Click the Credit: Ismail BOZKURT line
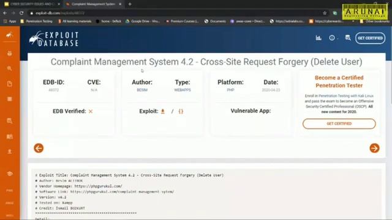This screenshot has width=392, height=220. tap(60, 208)
